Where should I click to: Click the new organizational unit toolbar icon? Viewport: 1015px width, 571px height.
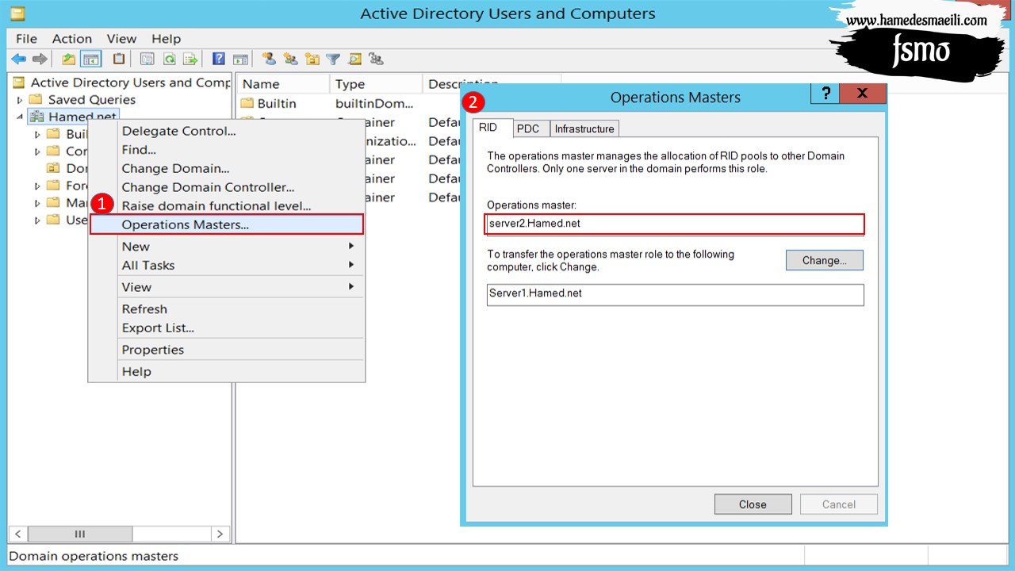312,59
